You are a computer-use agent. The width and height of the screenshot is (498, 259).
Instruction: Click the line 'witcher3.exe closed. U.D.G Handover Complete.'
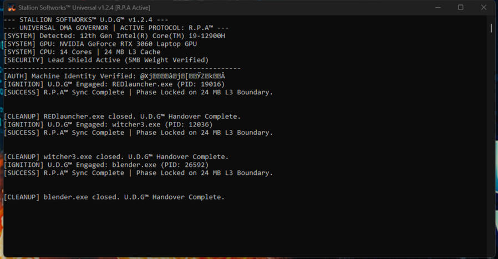pyautogui.click(x=116, y=157)
